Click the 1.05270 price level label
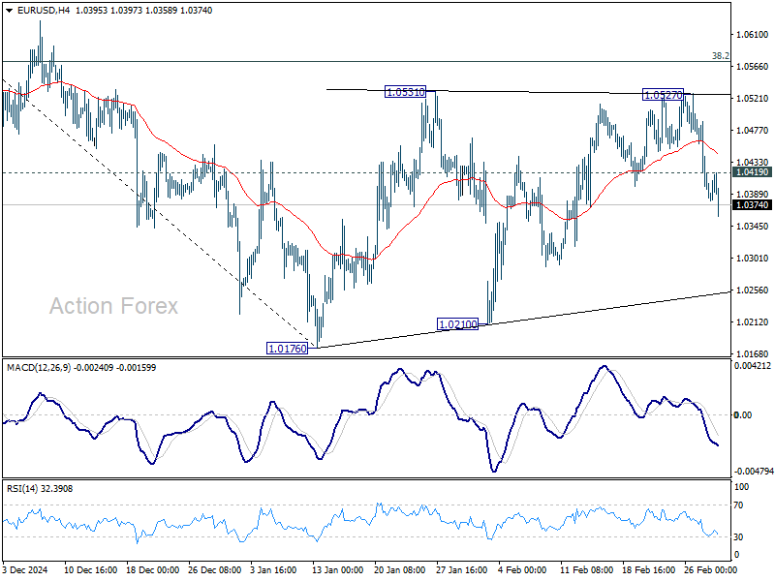The image size is (775, 581). tap(664, 96)
